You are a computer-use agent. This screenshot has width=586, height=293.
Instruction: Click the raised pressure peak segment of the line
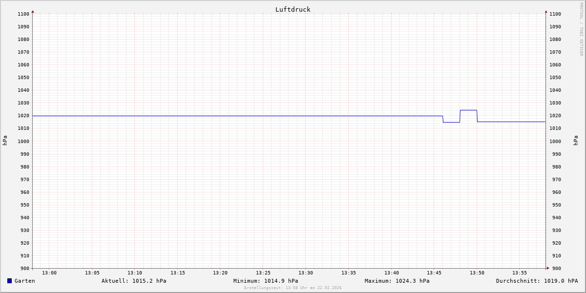[468, 110]
